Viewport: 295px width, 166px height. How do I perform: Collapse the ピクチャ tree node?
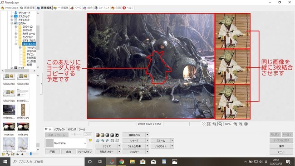coord(12,23)
